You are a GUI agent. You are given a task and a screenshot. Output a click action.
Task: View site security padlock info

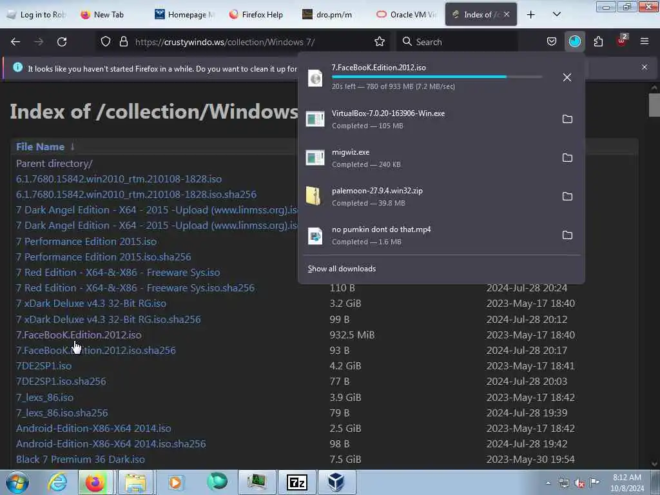pos(123,42)
